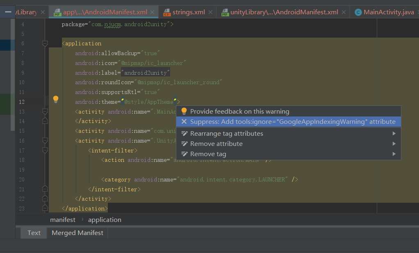The height and width of the screenshot is (253, 419).
Task: Click the android2unity label value
Action: point(146,73)
